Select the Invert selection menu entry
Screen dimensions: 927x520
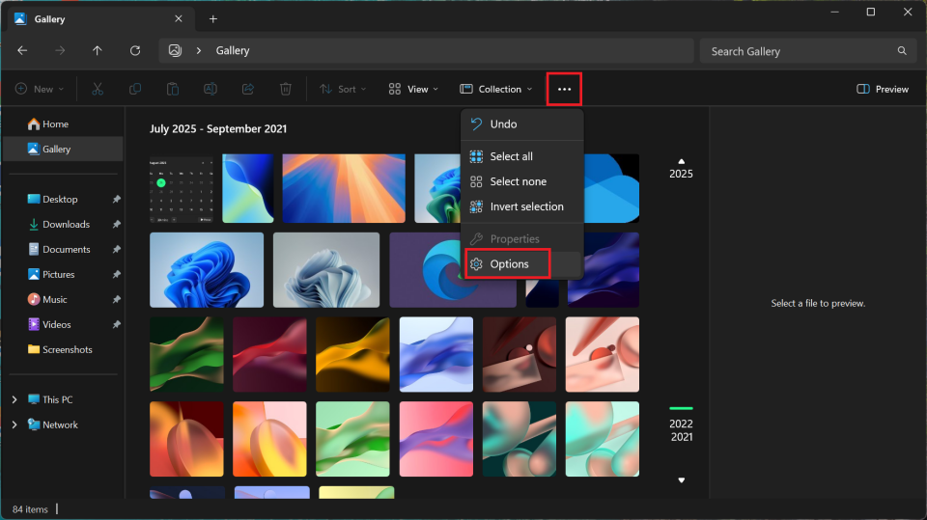coord(526,206)
